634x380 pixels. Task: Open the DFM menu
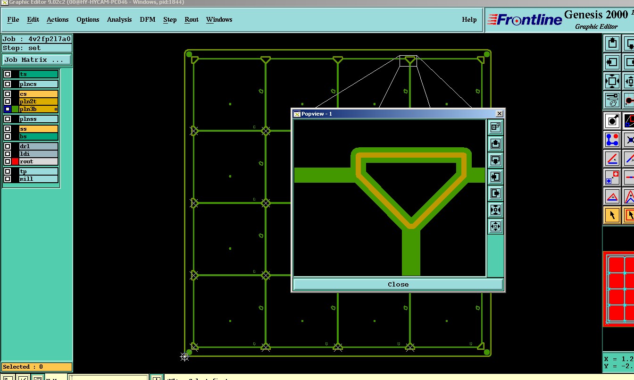pyautogui.click(x=148, y=19)
